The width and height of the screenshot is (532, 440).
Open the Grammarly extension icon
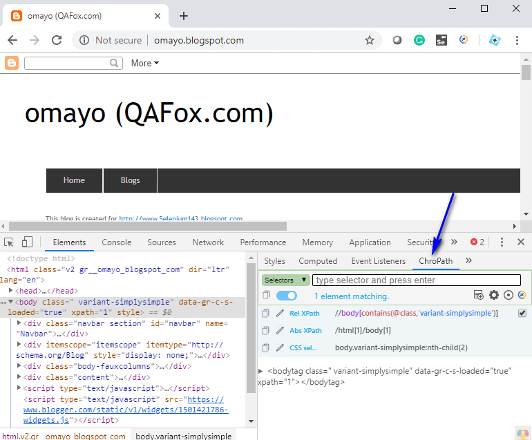click(x=419, y=40)
